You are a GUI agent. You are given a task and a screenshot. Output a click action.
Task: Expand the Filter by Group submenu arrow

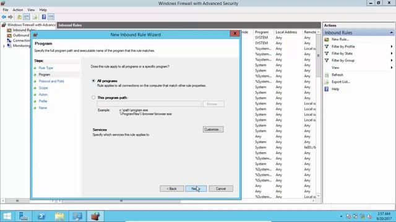392,60
